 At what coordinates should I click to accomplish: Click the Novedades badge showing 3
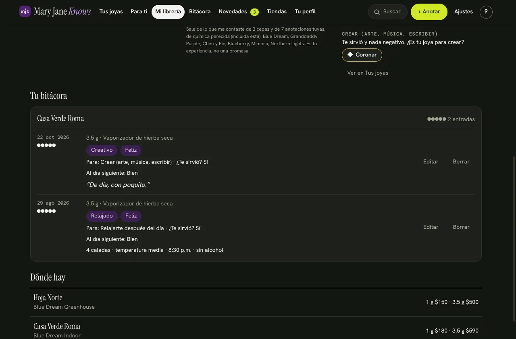254,12
